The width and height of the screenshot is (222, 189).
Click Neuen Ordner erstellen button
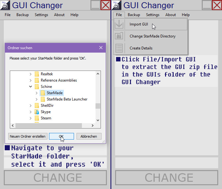point(28,136)
